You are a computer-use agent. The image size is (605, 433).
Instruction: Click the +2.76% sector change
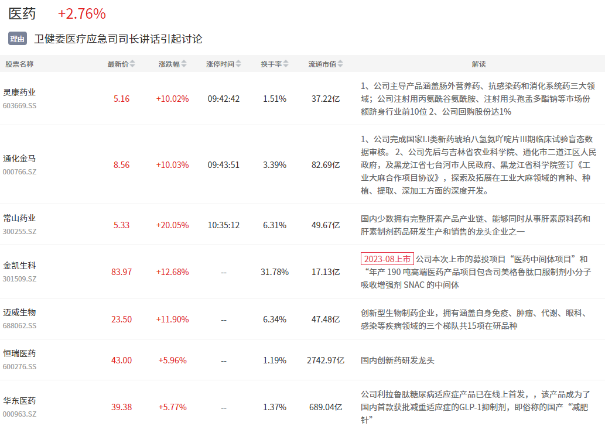click(82, 14)
